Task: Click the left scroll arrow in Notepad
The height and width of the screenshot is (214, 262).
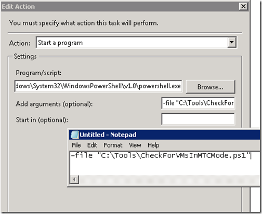Action: click(74, 179)
